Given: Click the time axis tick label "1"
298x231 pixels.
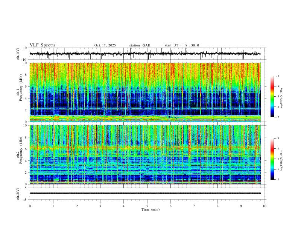Looking at the screenshot, I should [53, 206].
